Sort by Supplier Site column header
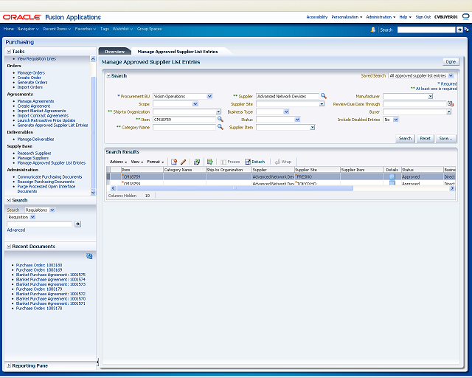Viewport: 472px width, 378px height. [317, 170]
